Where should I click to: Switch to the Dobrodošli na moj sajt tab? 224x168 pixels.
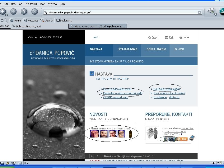pyautogui.click(x=40, y=26)
